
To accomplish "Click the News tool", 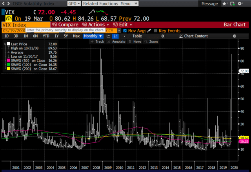I will point(135,42).
